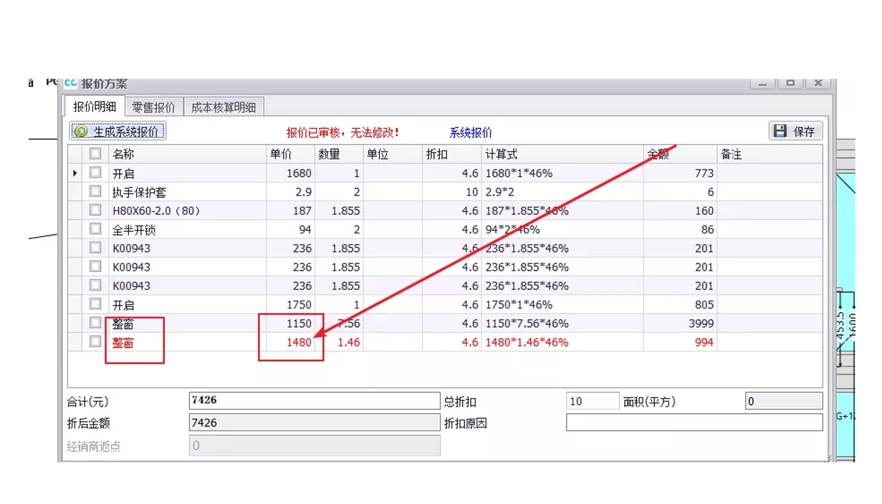The image size is (882, 504).
Task: Click the 总折扣 input field
Action: click(592, 402)
